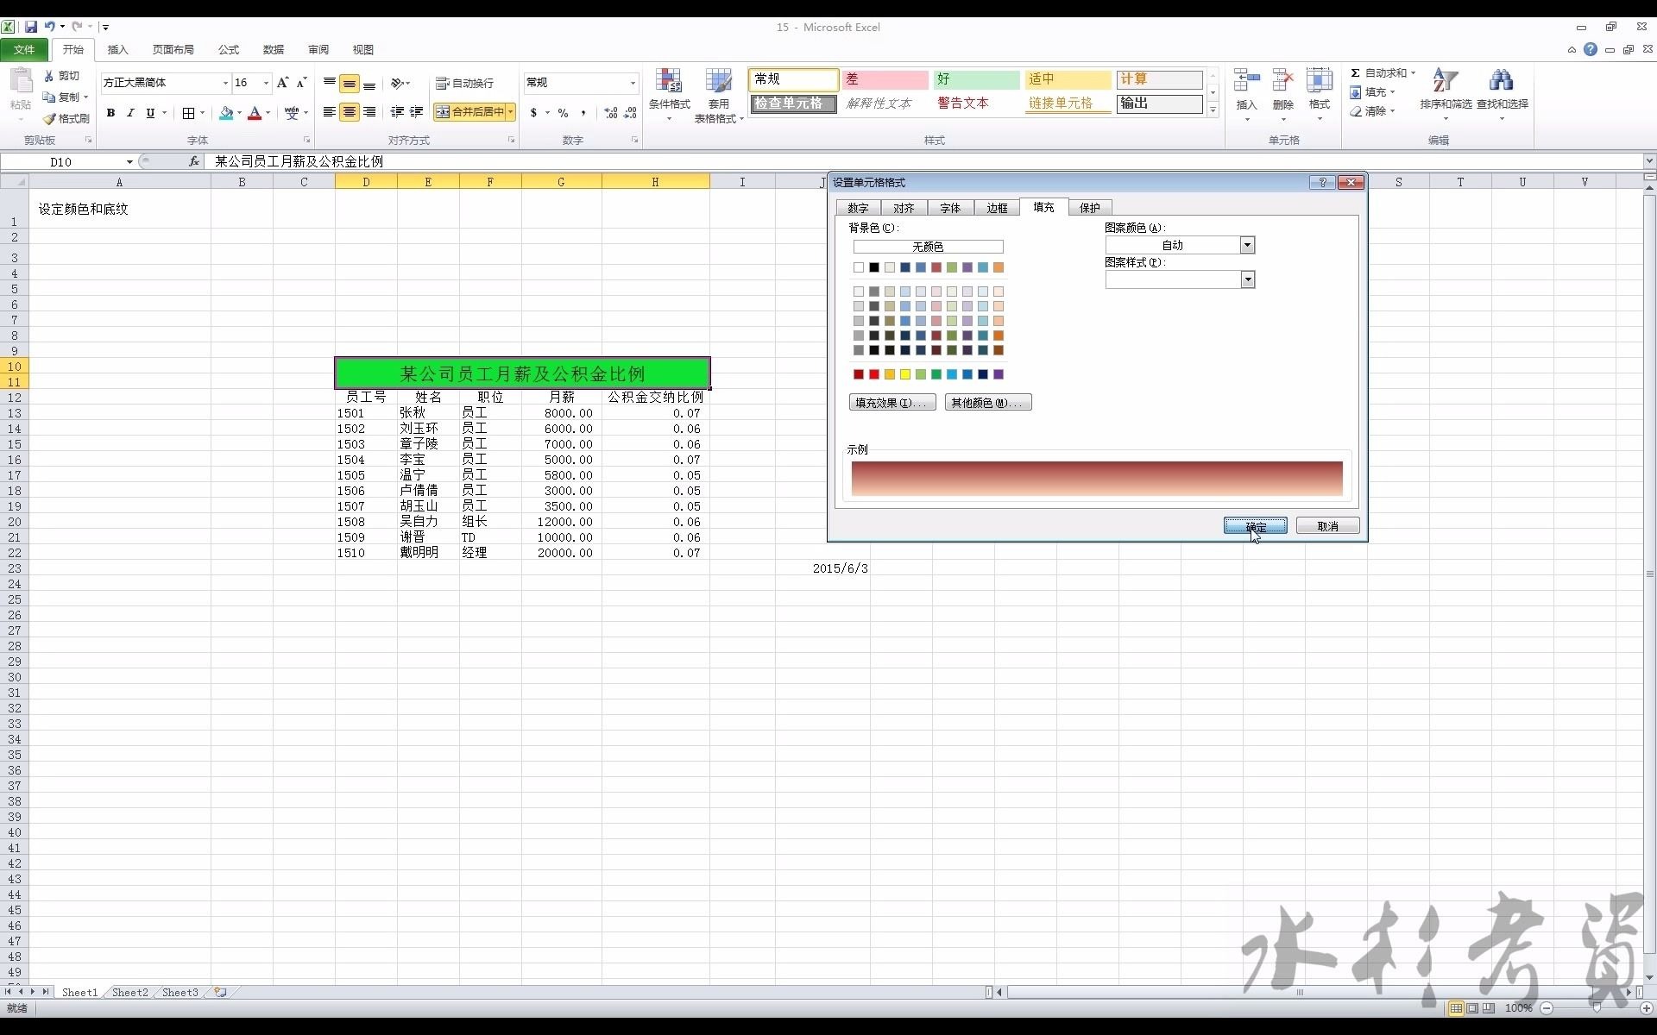This screenshot has width=1657, height=1035.
Task: Click the Increase Indent icon
Action: [x=417, y=112]
